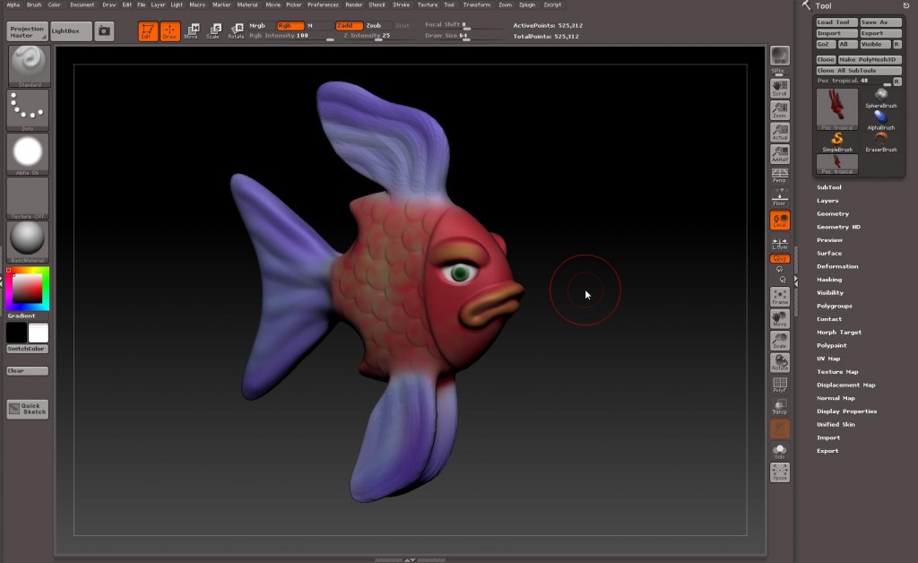Expand the SubTool palette section
This screenshot has width=918, height=563.
(x=829, y=187)
